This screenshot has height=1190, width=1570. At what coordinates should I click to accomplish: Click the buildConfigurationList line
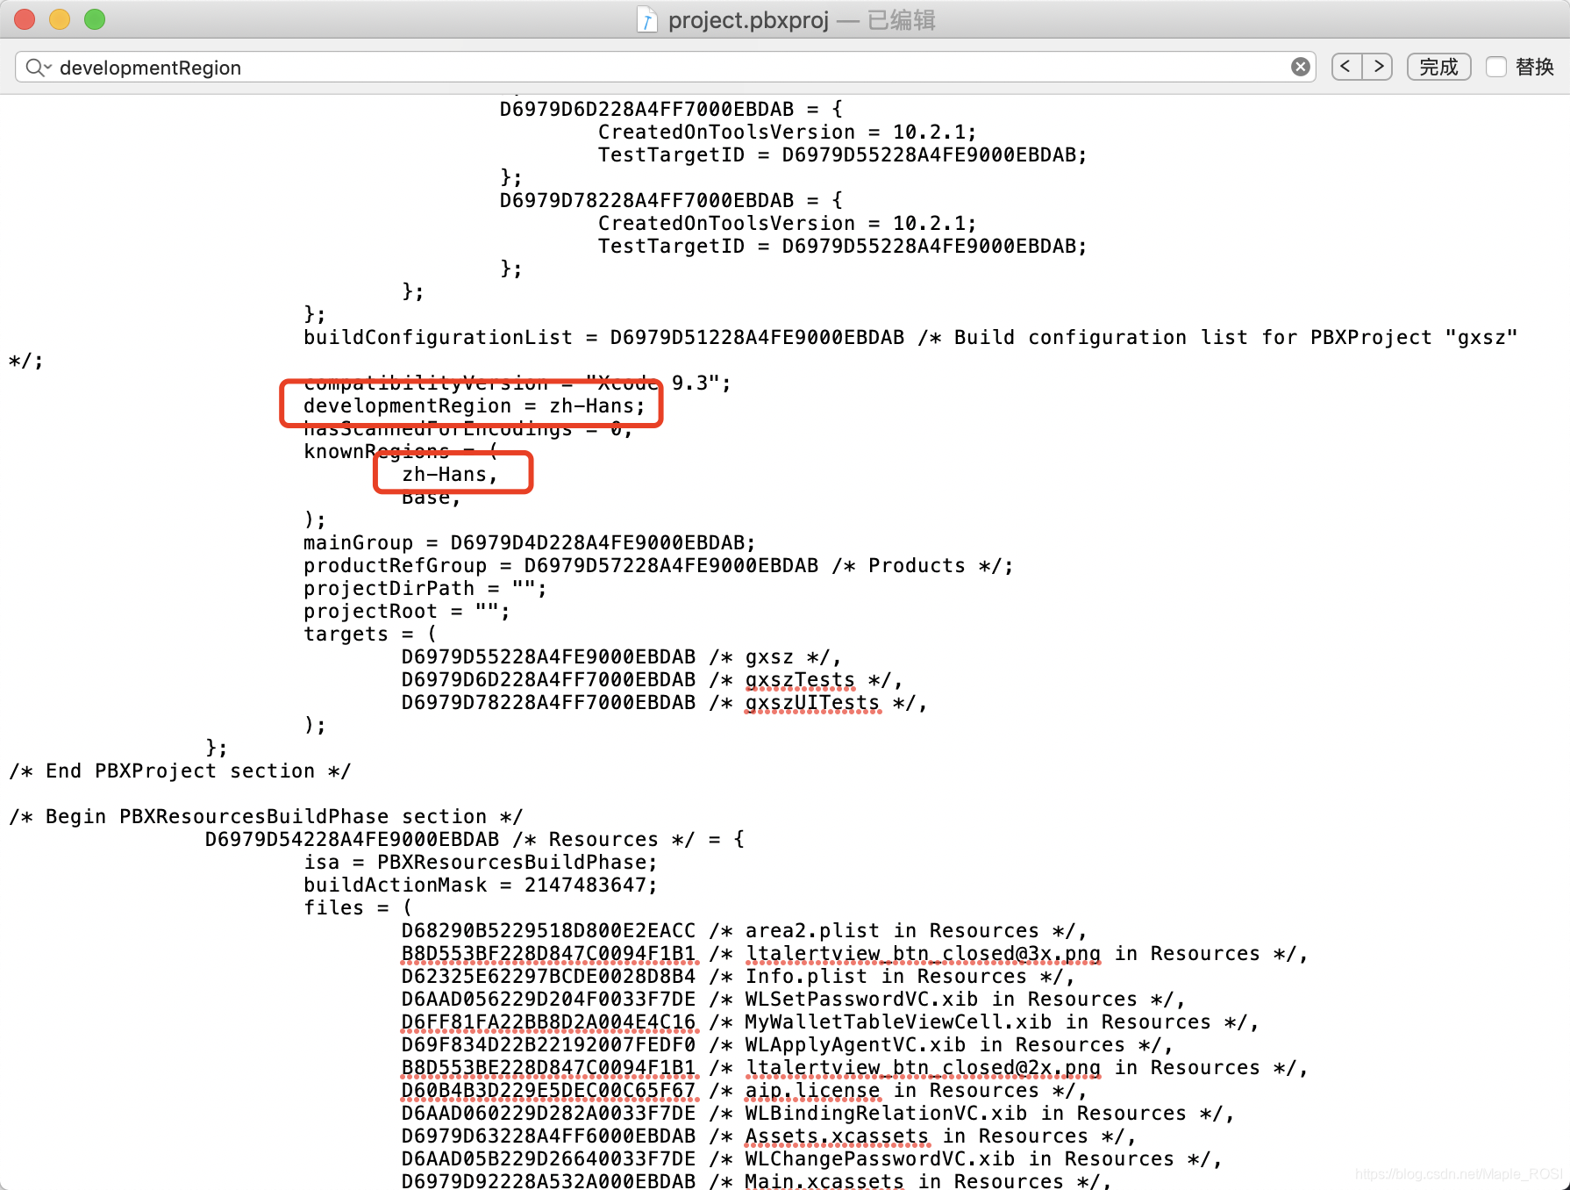click(910, 337)
